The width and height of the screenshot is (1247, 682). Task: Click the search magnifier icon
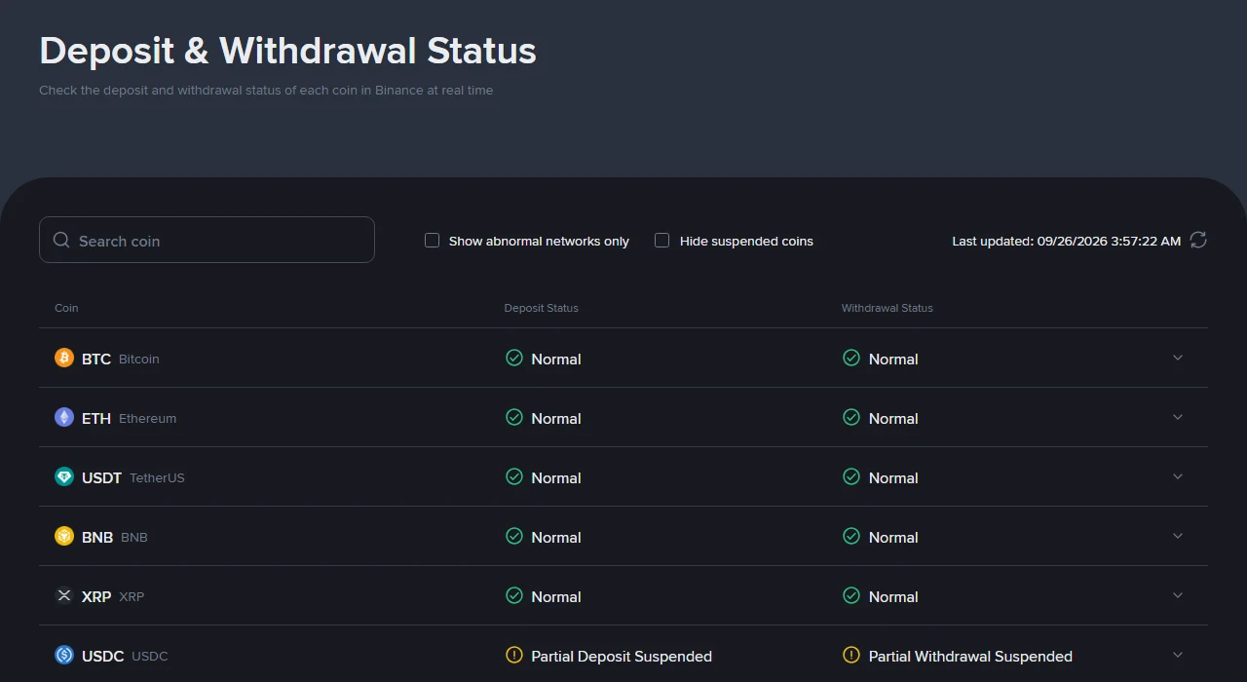(x=61, y=240)
